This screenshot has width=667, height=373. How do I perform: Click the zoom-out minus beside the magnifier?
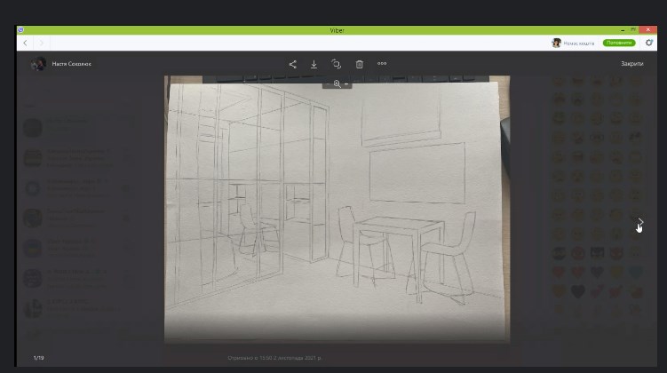[x=346, y=83]
